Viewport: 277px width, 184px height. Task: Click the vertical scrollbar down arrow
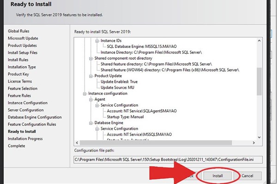pyautogui.click(x=259, y=138)
